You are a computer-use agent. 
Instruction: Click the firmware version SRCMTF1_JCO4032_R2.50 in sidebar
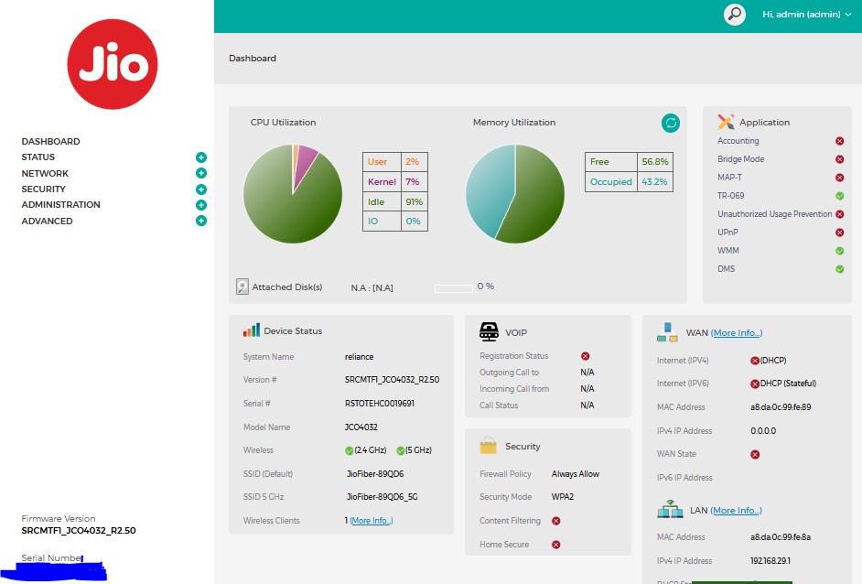click(x=79, y=531)
